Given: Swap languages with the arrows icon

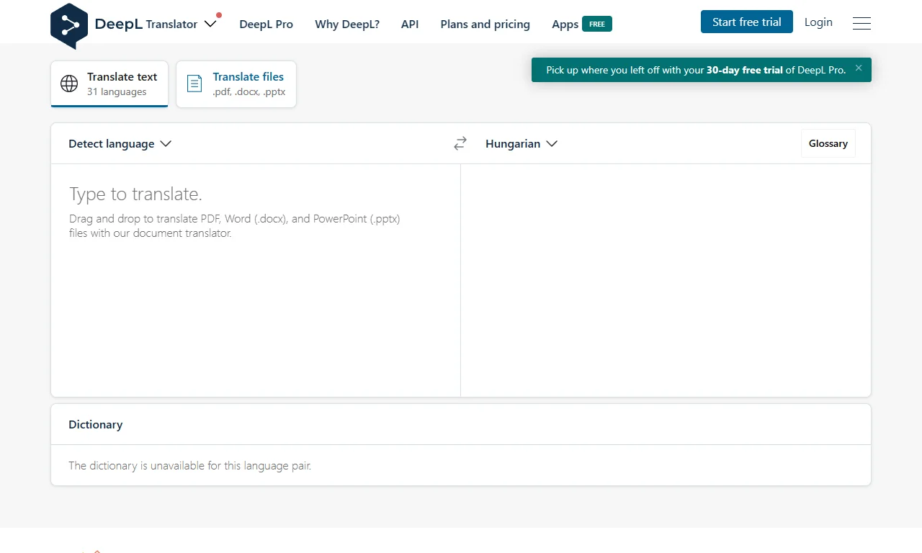Looking at the screenshot, I should point(460,144).
